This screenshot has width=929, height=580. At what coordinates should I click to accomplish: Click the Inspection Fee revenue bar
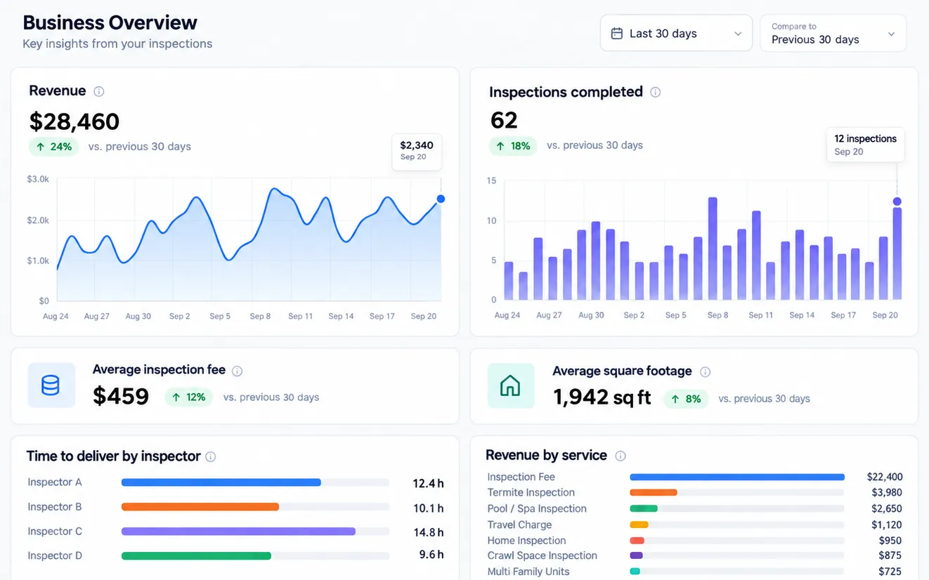[x=737, y=477]
